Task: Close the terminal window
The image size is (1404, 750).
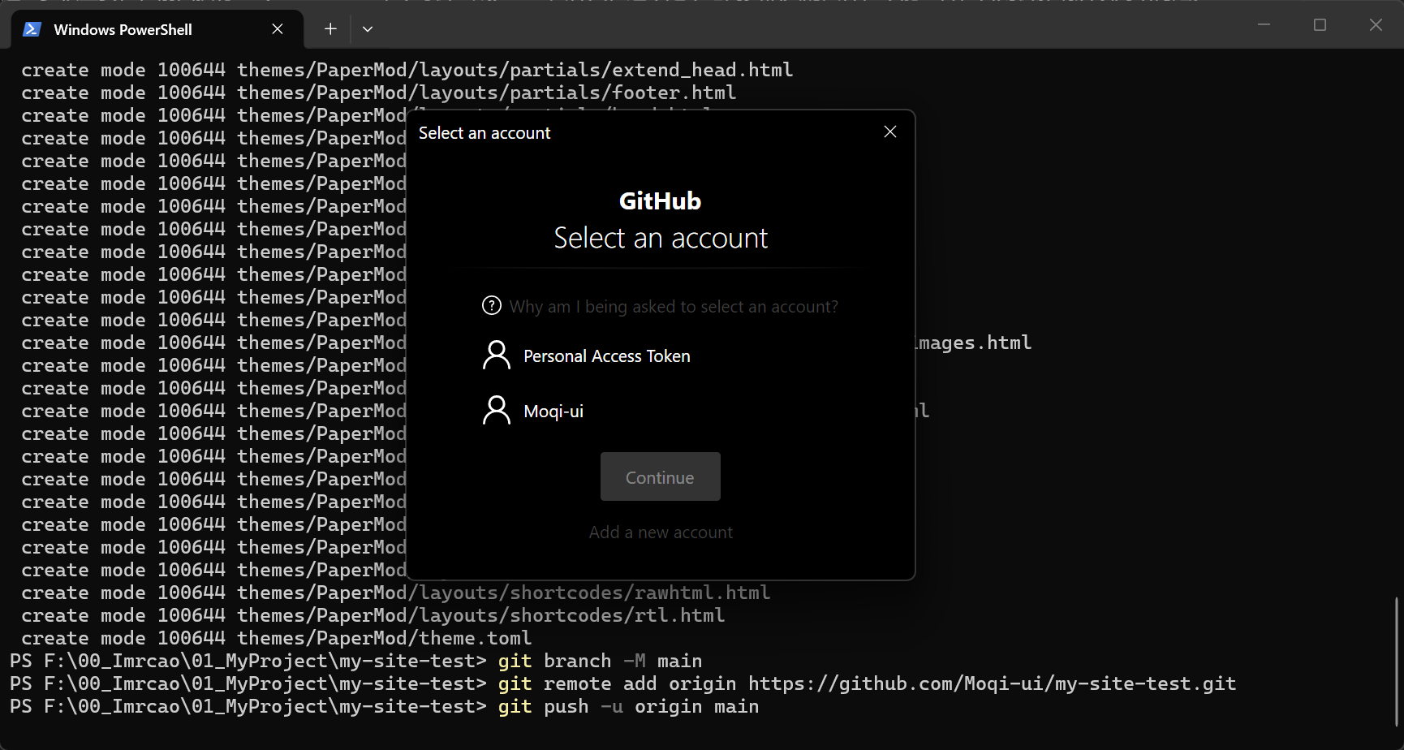Action: coord(1376,25)
